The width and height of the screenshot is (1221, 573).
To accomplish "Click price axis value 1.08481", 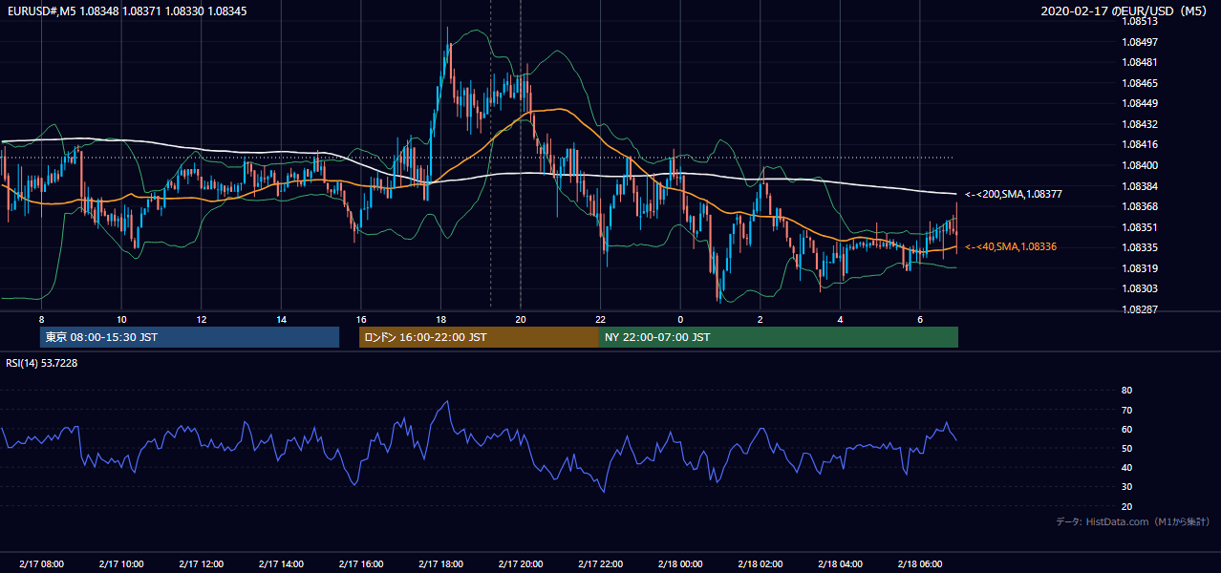I will click(x=1140, y=62).
